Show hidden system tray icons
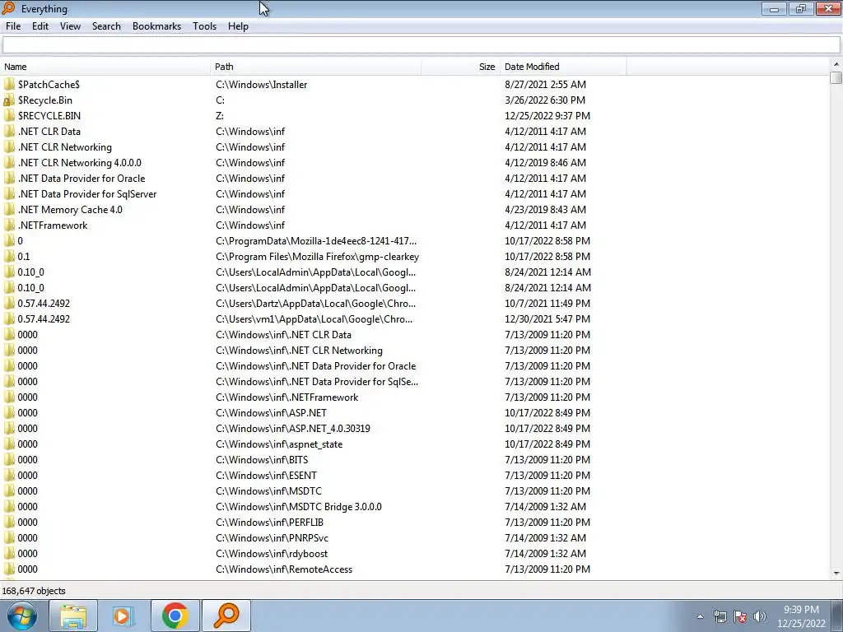 tap(700, 616)
